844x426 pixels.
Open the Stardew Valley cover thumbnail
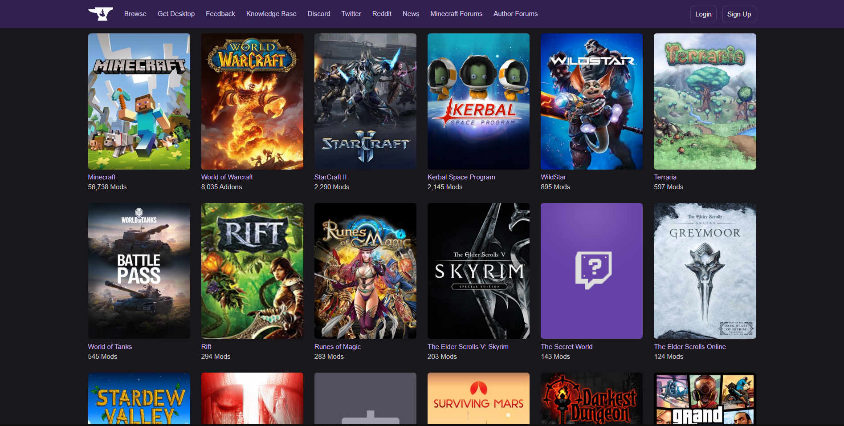point(139,398)
